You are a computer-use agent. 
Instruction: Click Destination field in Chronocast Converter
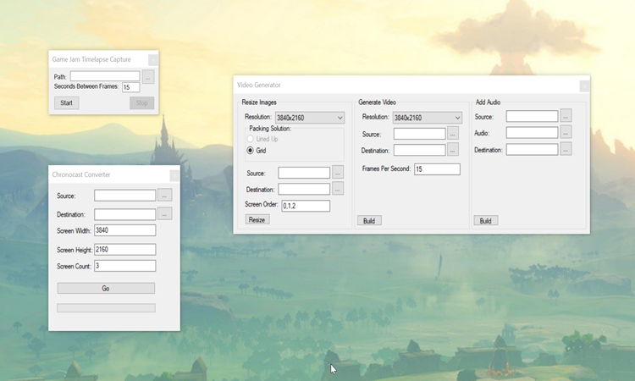[x=124, y=214]
